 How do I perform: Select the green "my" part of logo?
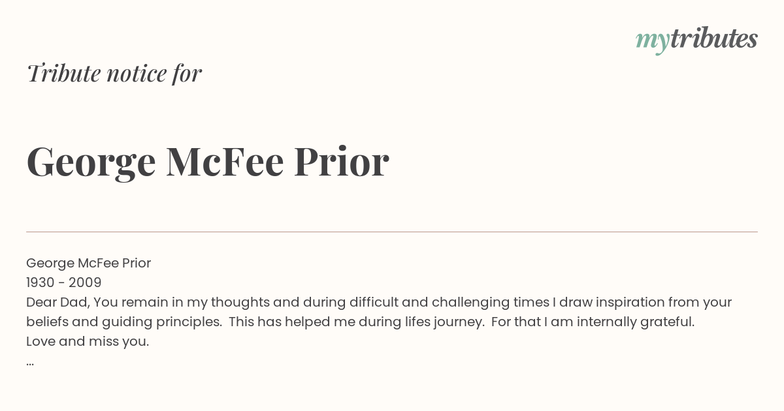pyautogui.click(x=652, y=42)
